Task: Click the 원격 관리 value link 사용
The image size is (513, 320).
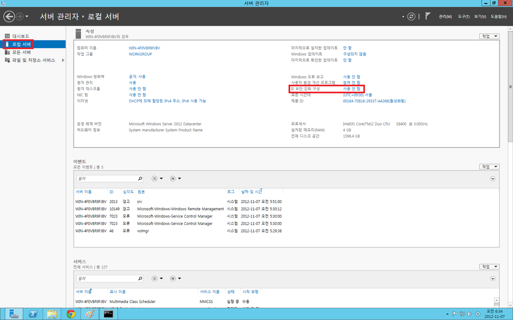Action: [x=132, y=83]
